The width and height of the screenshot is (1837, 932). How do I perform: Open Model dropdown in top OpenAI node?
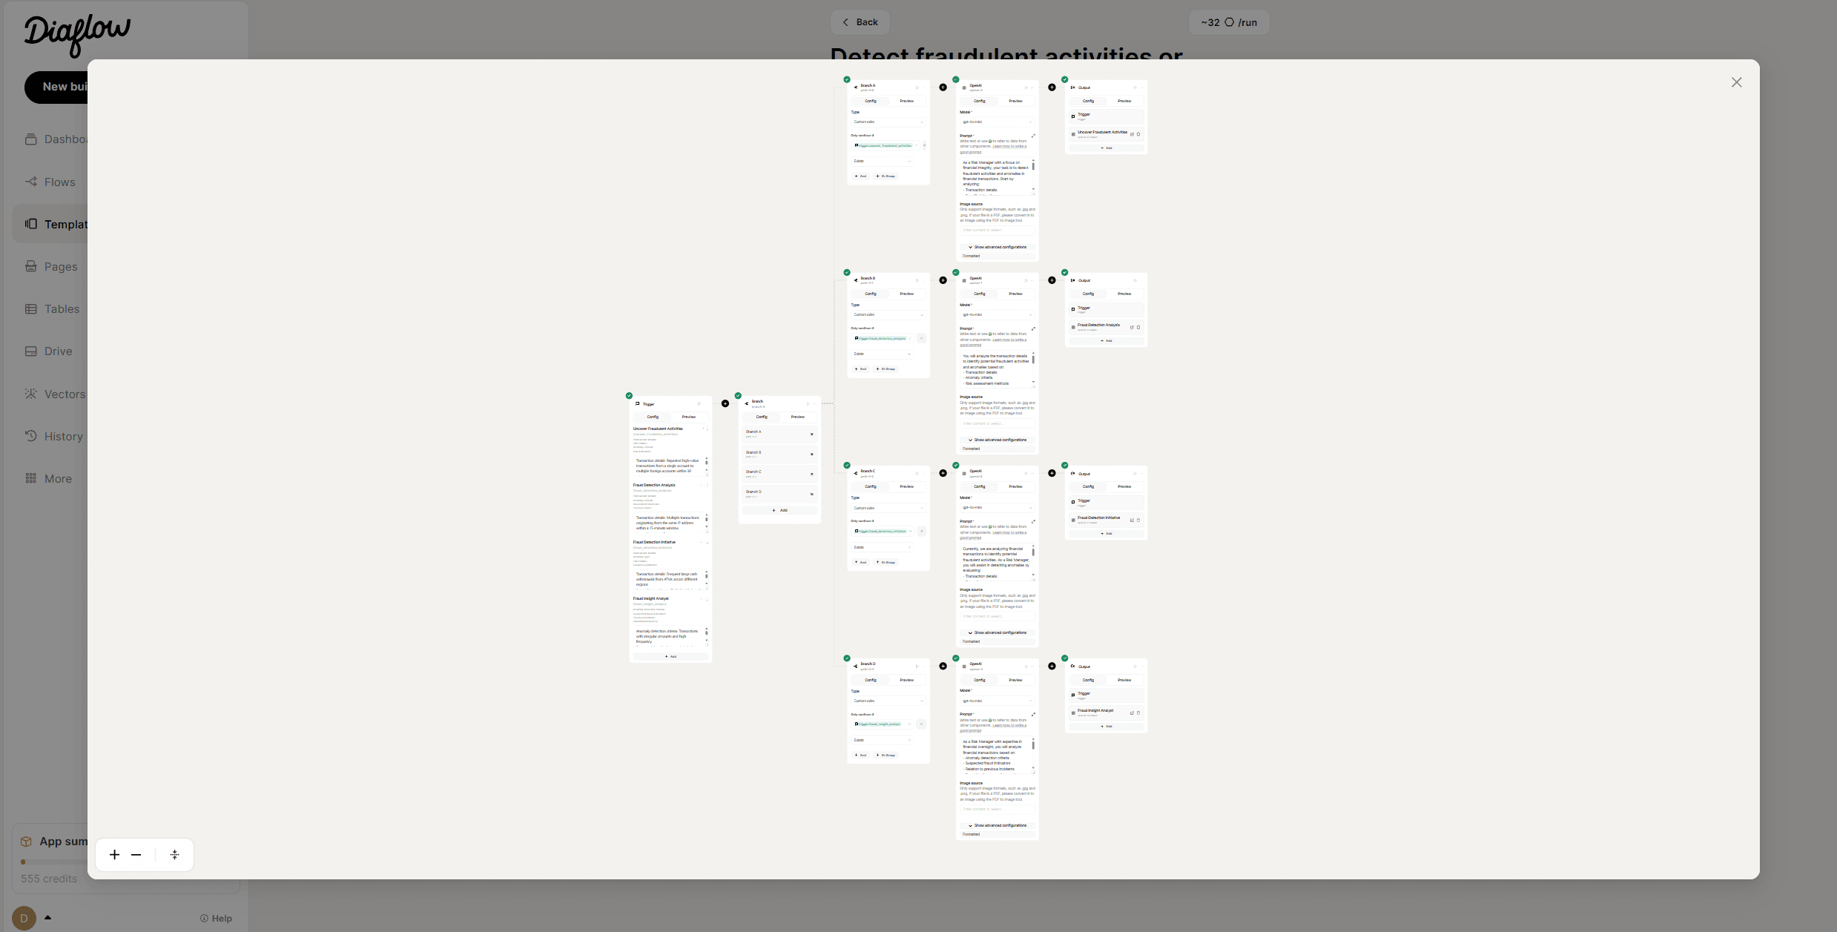(997, 122)
